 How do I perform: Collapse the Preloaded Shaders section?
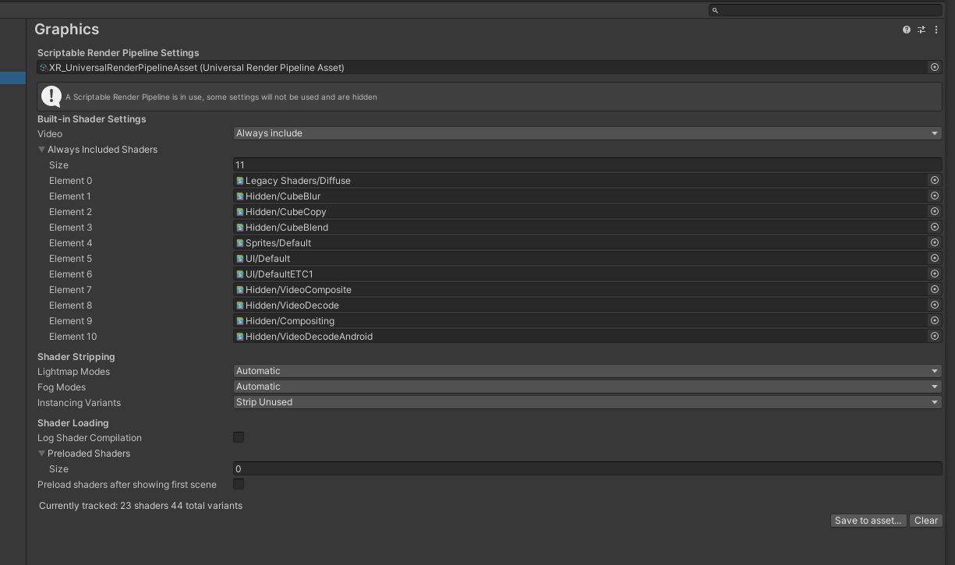42,453
